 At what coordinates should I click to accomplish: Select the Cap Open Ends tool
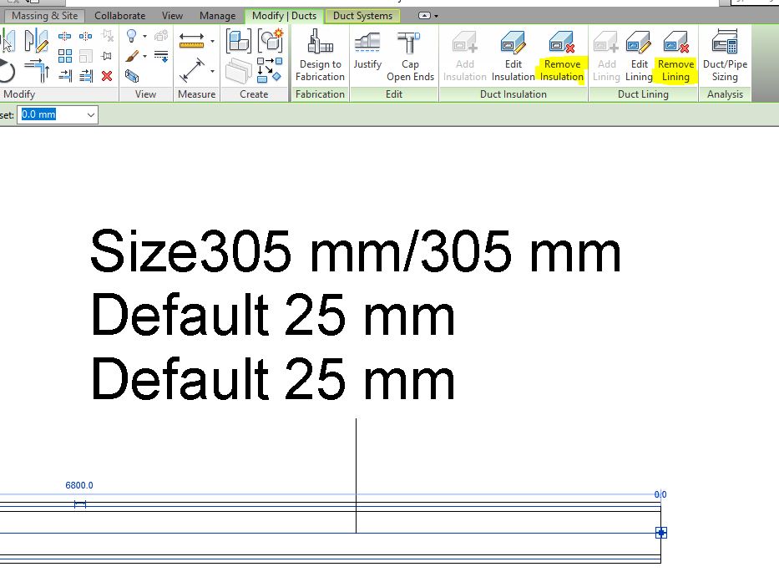(411, 54)
